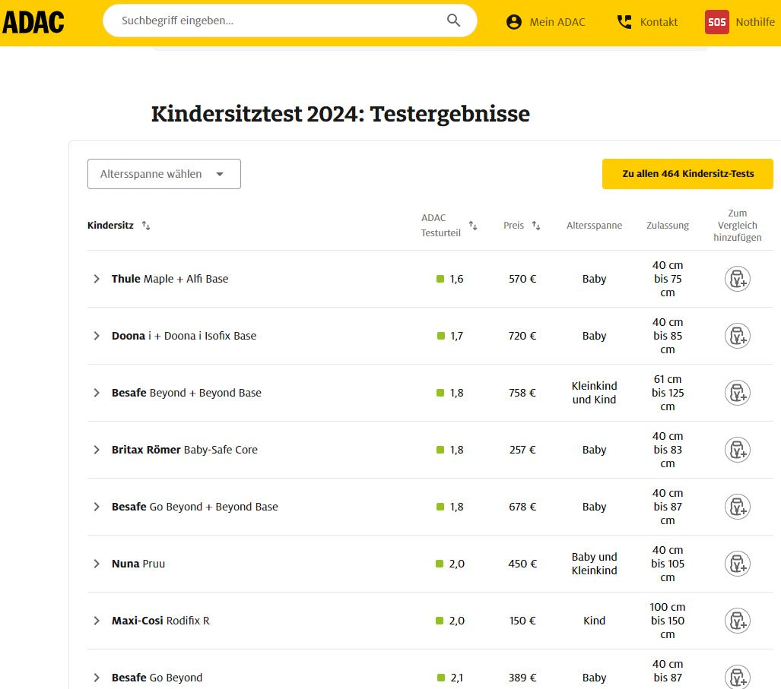
Task: Toggle sorting on ADAC Testurteil column
Action: click(x=473, y=226)
